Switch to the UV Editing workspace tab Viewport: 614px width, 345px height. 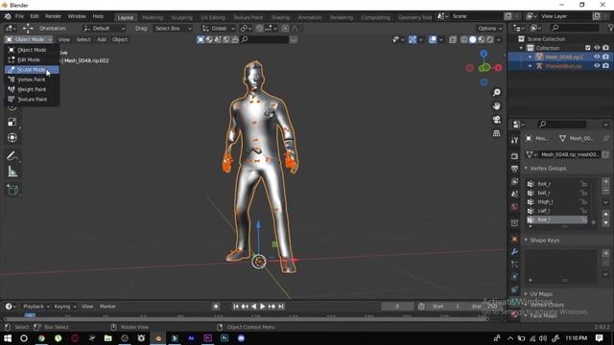(x=213, y=17)
